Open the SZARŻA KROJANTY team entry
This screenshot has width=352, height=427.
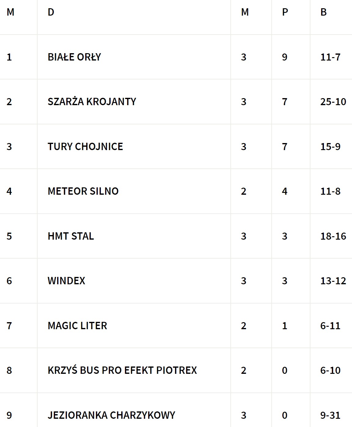[x=92, y=102]
